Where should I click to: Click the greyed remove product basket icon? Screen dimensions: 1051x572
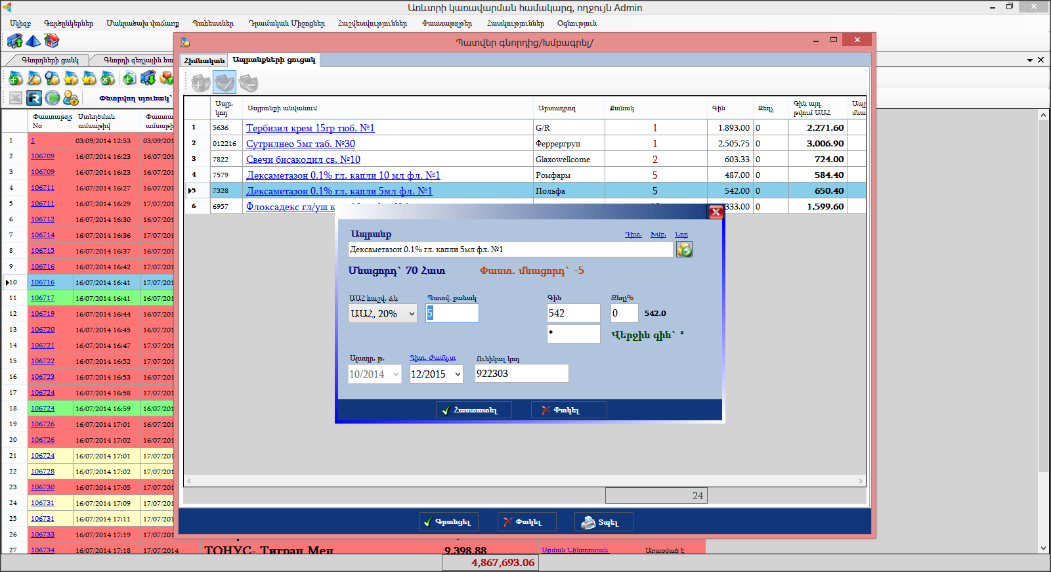click(248, 83)
